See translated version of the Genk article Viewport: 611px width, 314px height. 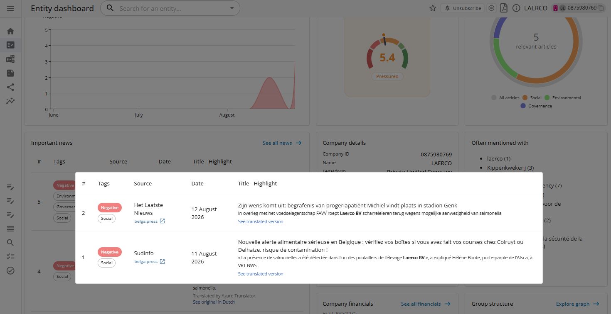[x=261, y=222]
